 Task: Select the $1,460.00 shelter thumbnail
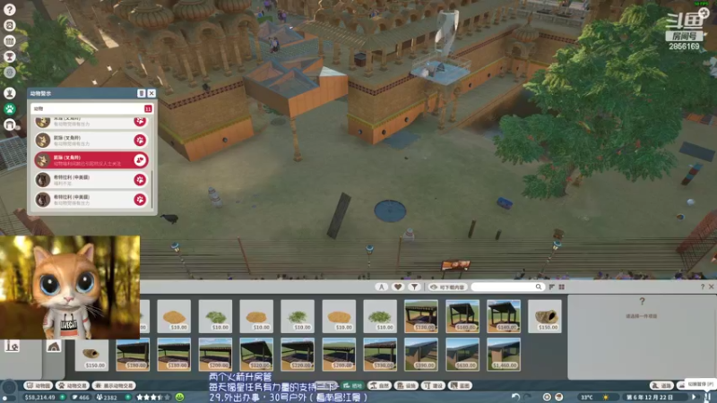pos(504,354)
